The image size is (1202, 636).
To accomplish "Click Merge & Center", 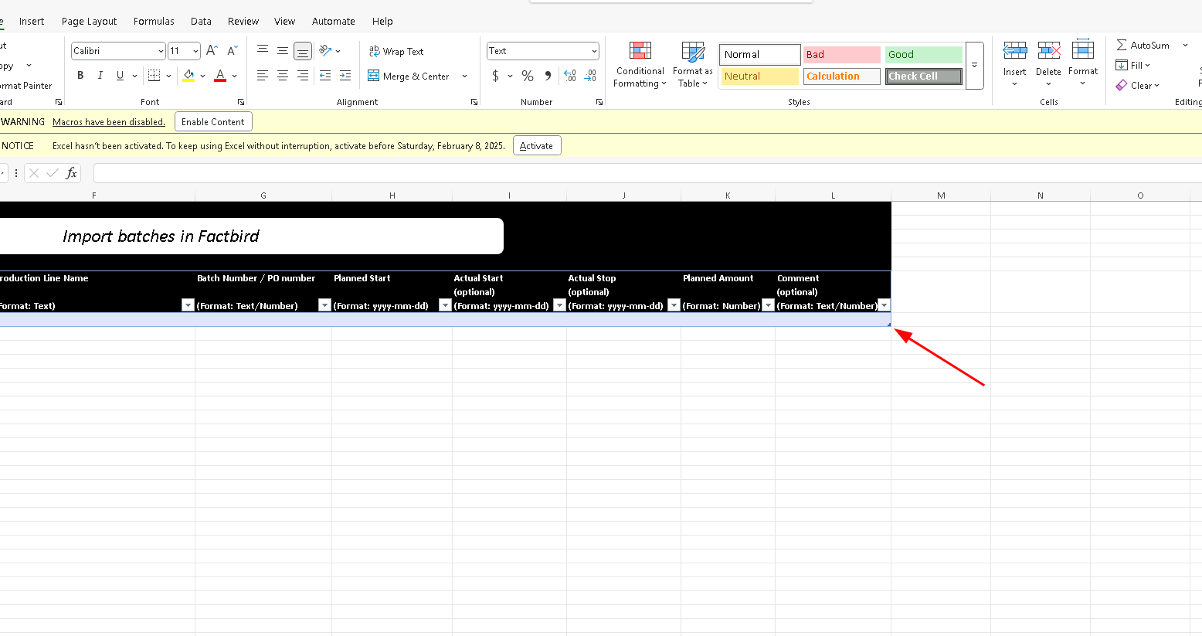I will [409, 76].
